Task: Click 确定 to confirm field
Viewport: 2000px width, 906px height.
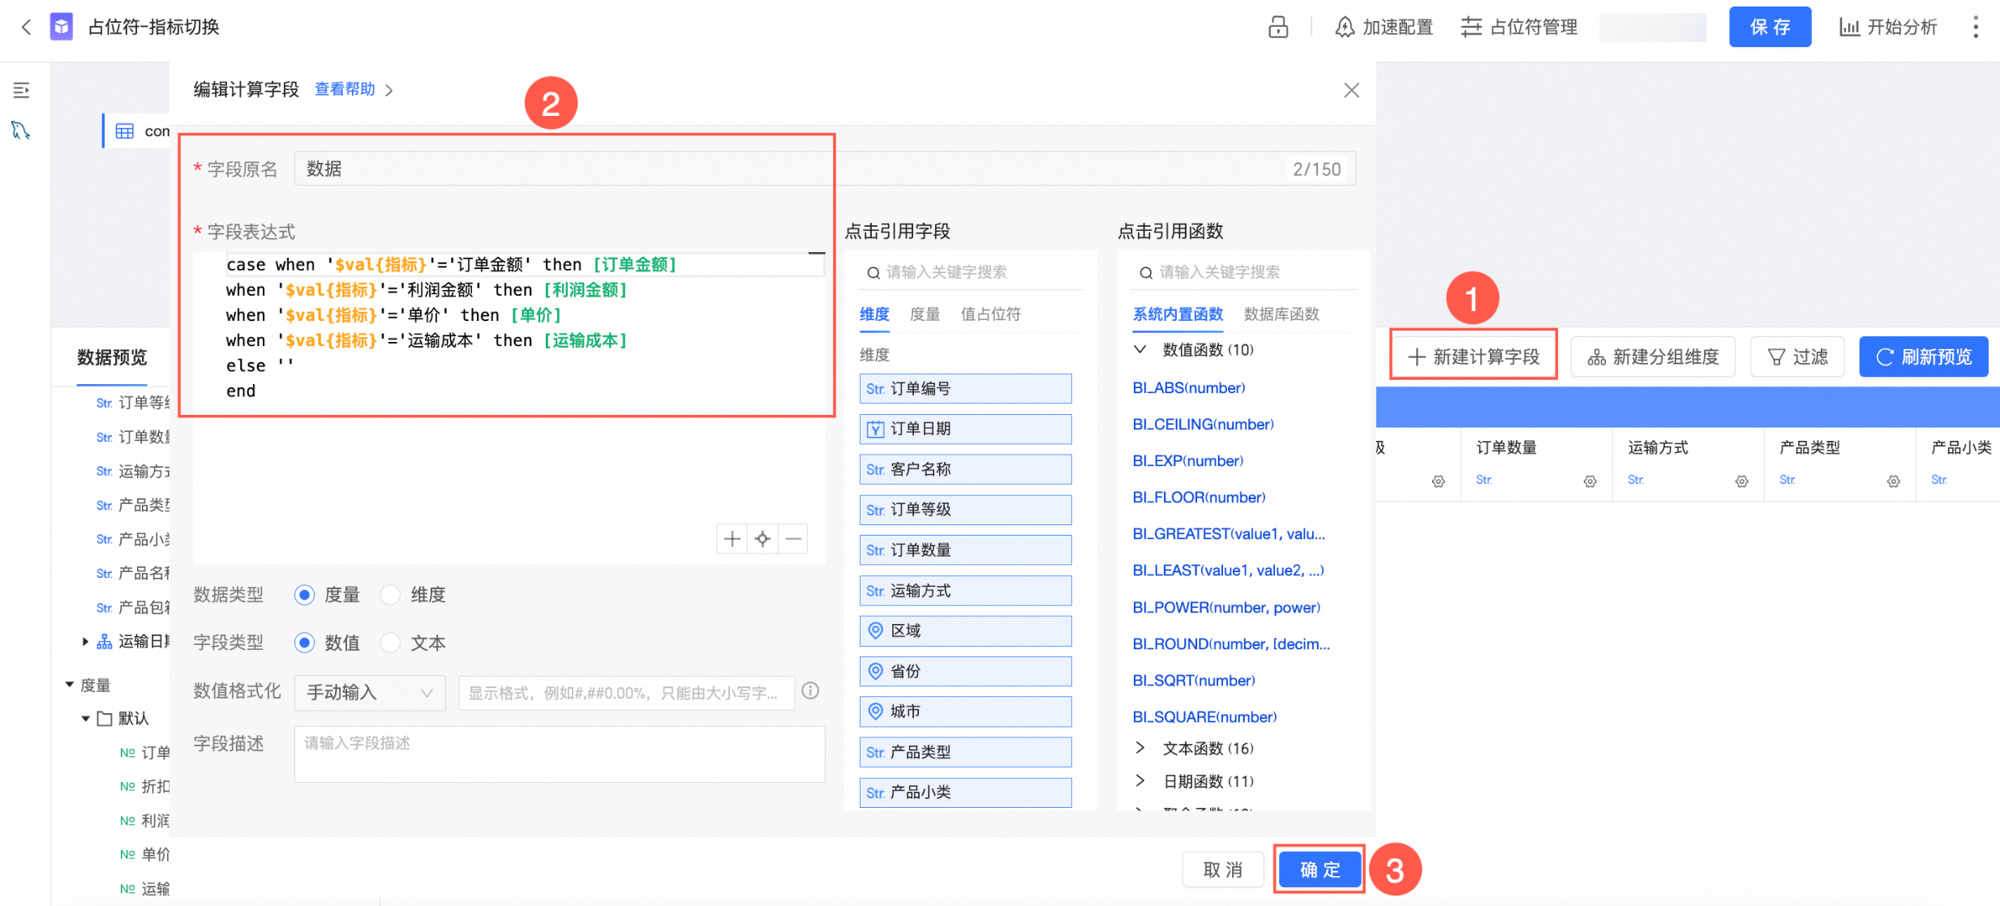Action: click(1320, 870)
